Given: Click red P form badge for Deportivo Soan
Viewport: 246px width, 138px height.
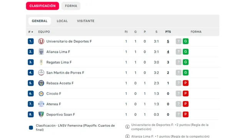Looking at the screenshot, I should point(186,114).
